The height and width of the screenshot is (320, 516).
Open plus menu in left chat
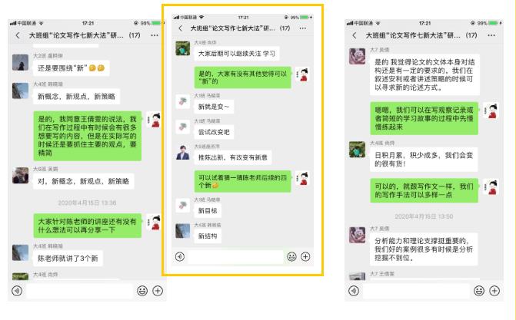click(x=158, y=291)
